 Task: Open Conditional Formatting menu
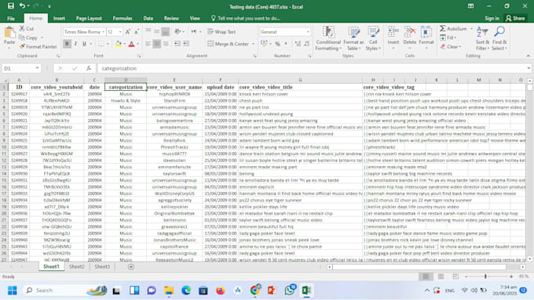tap(328, 38)
